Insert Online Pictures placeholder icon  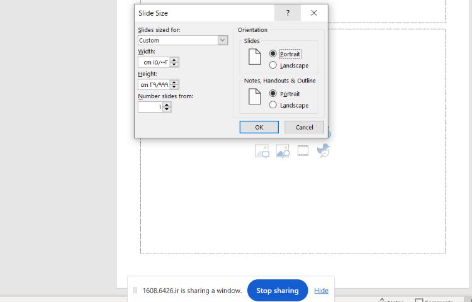tap(283, 151)
